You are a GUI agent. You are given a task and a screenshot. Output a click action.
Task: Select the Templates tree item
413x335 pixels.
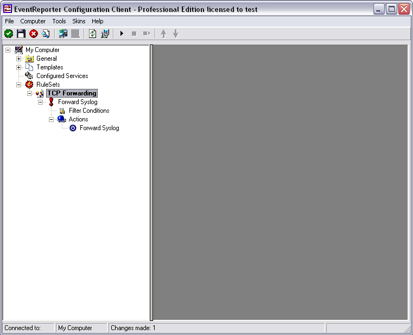click(50, 67)
